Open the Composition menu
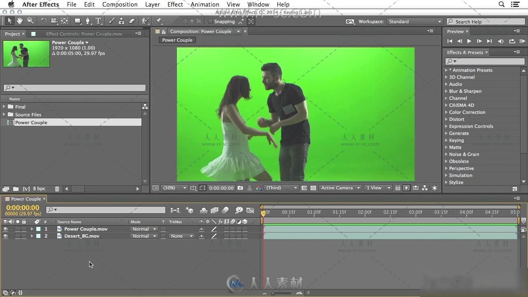528x297 pixels. click(120, 5)
